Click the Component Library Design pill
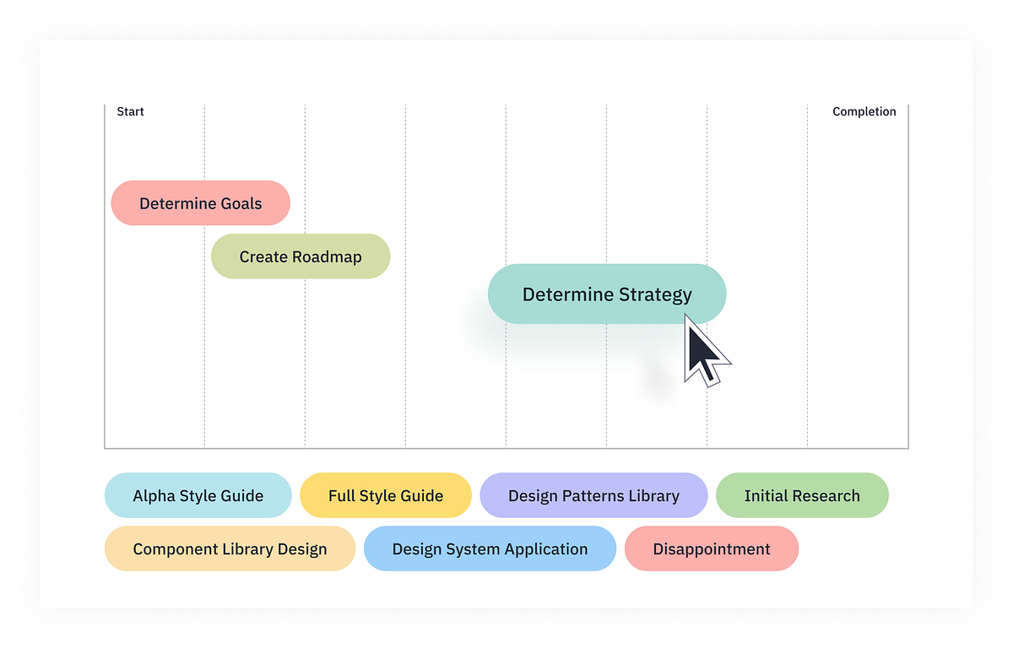This screenshot has height=648, width=1013. click(x=230, y=548)
